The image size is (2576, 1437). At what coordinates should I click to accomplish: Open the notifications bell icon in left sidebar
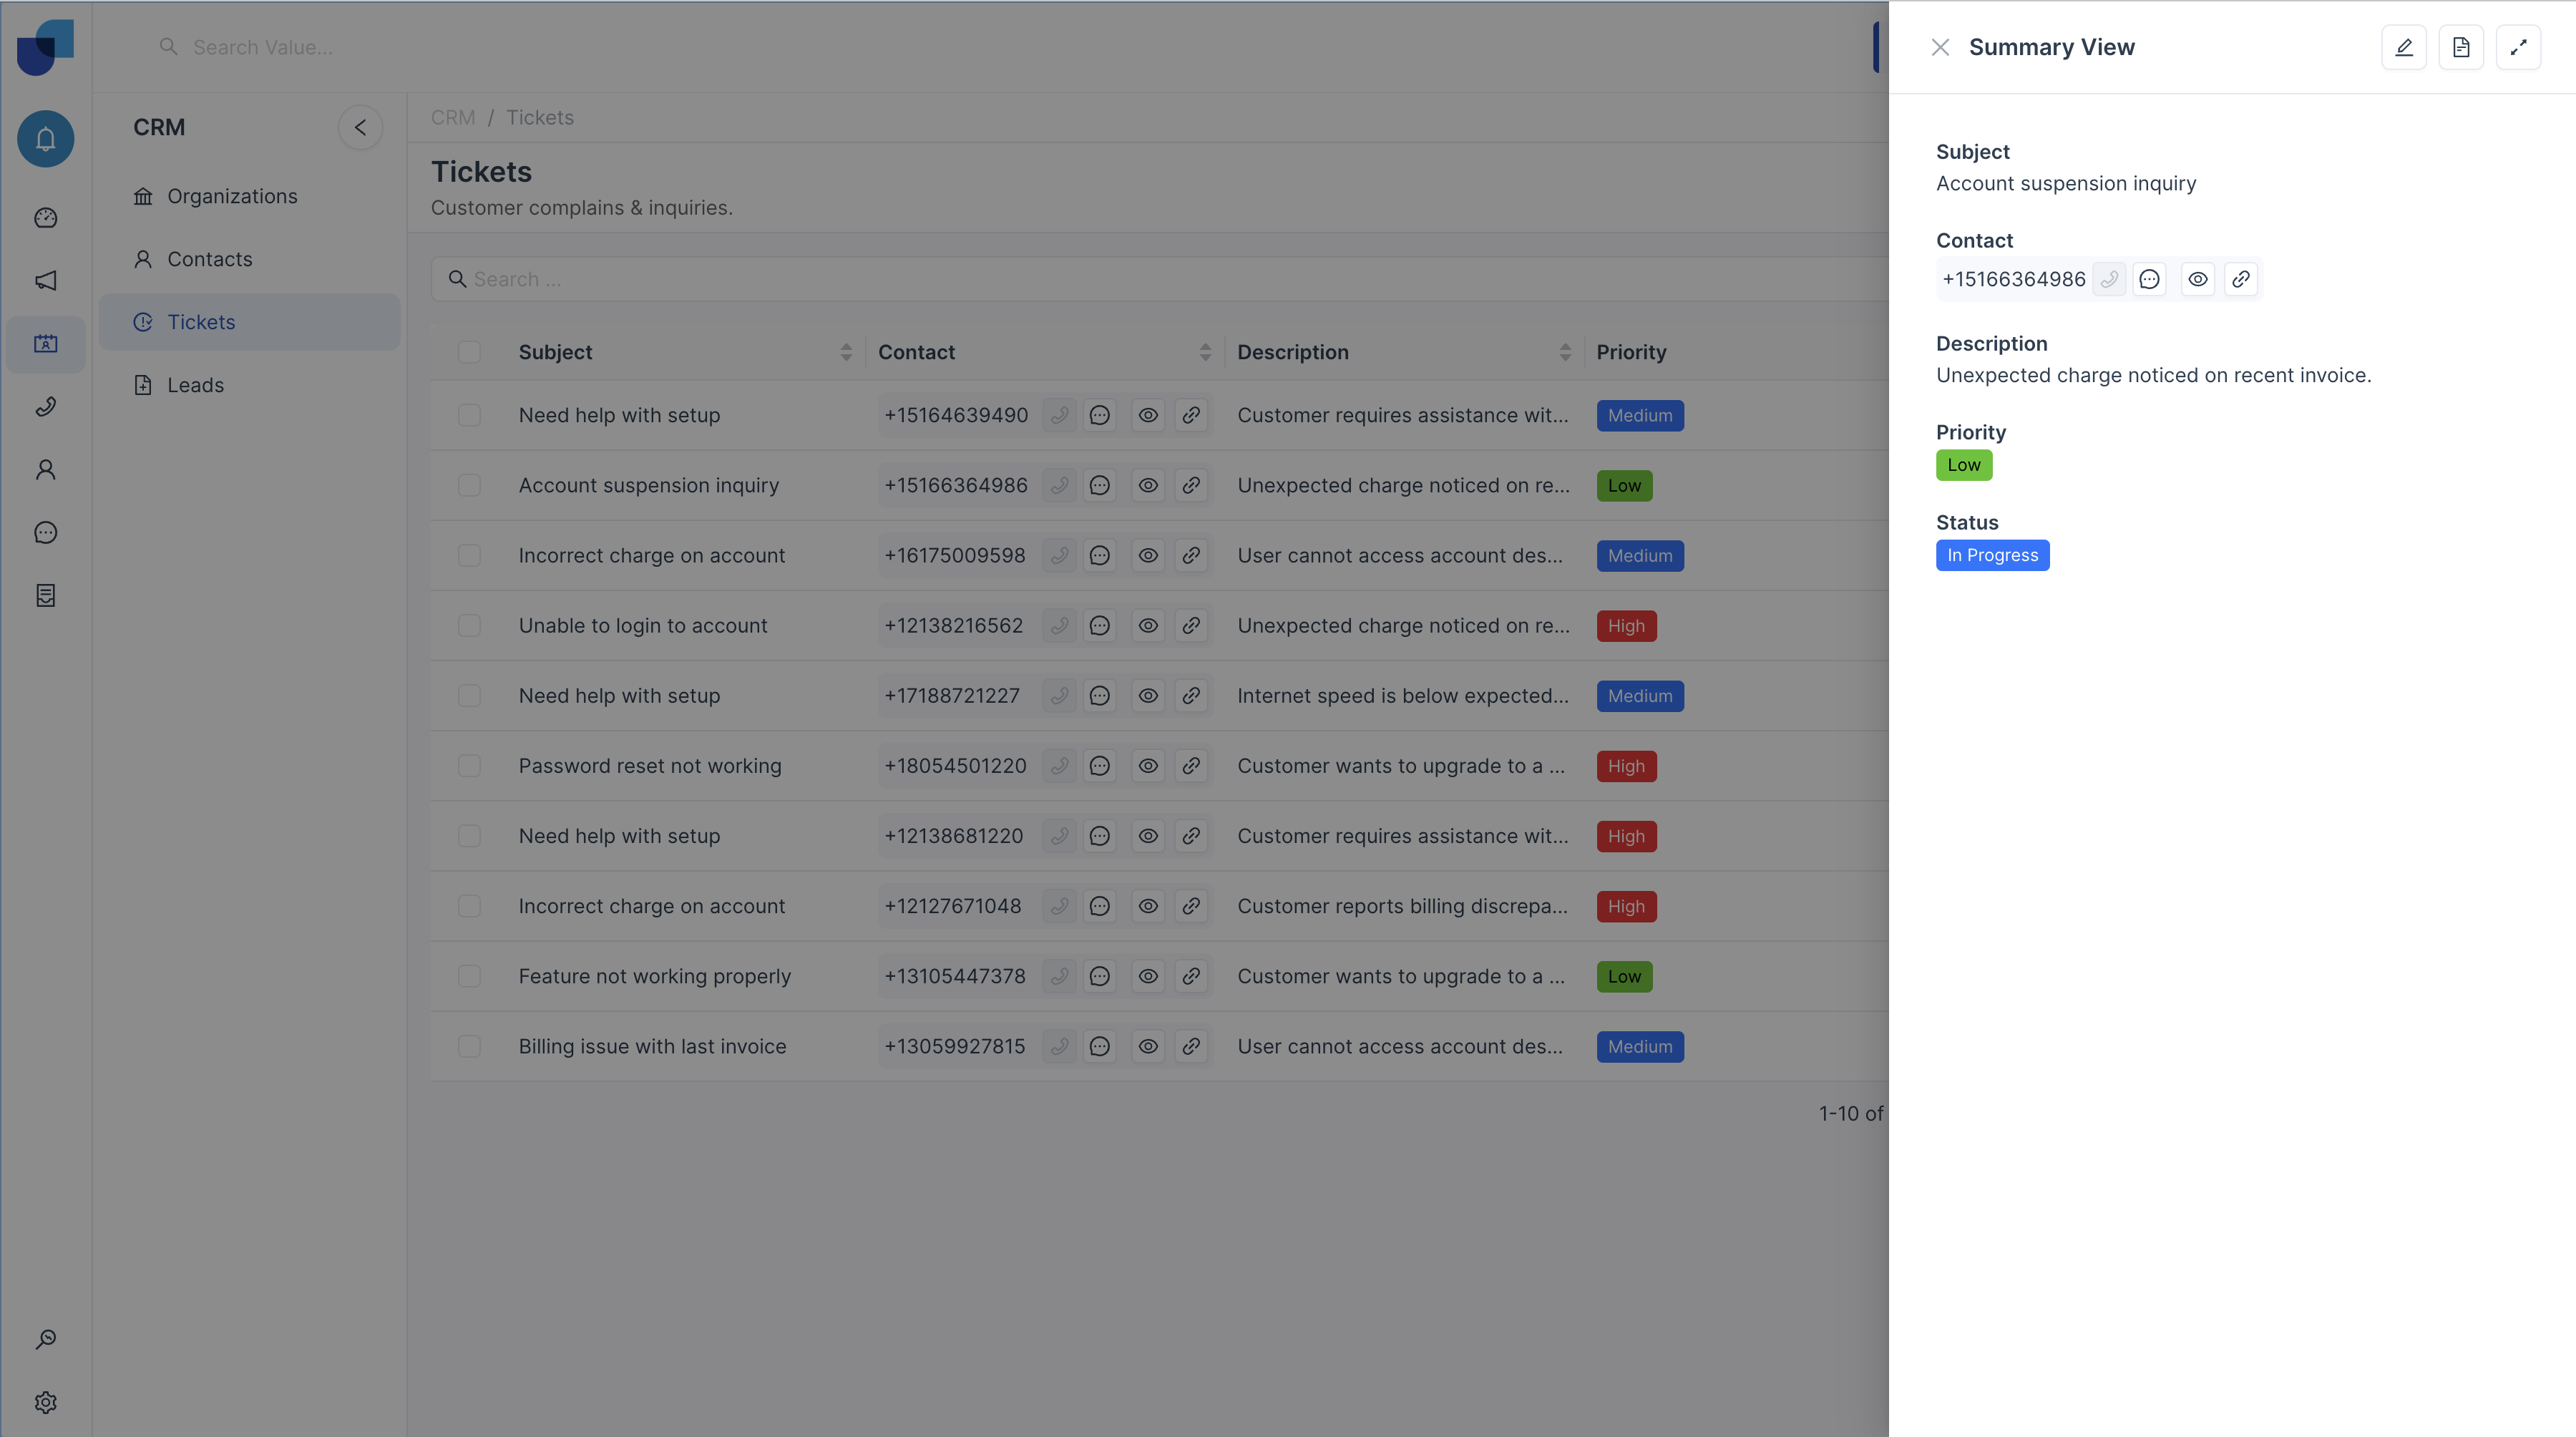pyautogui.click(x=46, y=139)
